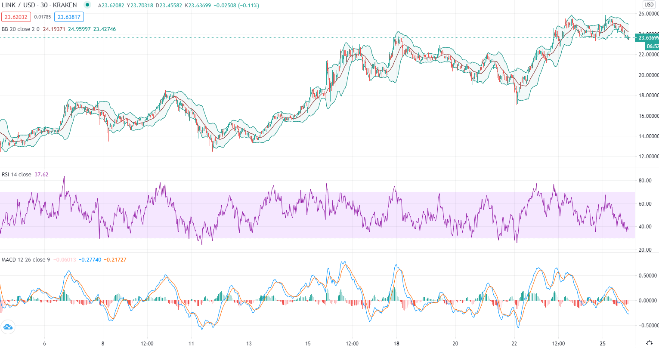The image size is (659, 348).
Task: Click the 22 date label on time axis
Action: click(514, 344)
